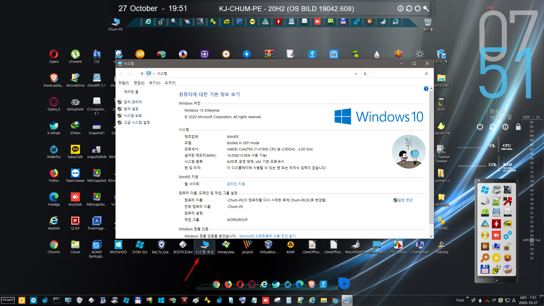Open the recycle bin icon
This screenshot has height=306, width=544.
pyautogui.click(x=428, y=24)
